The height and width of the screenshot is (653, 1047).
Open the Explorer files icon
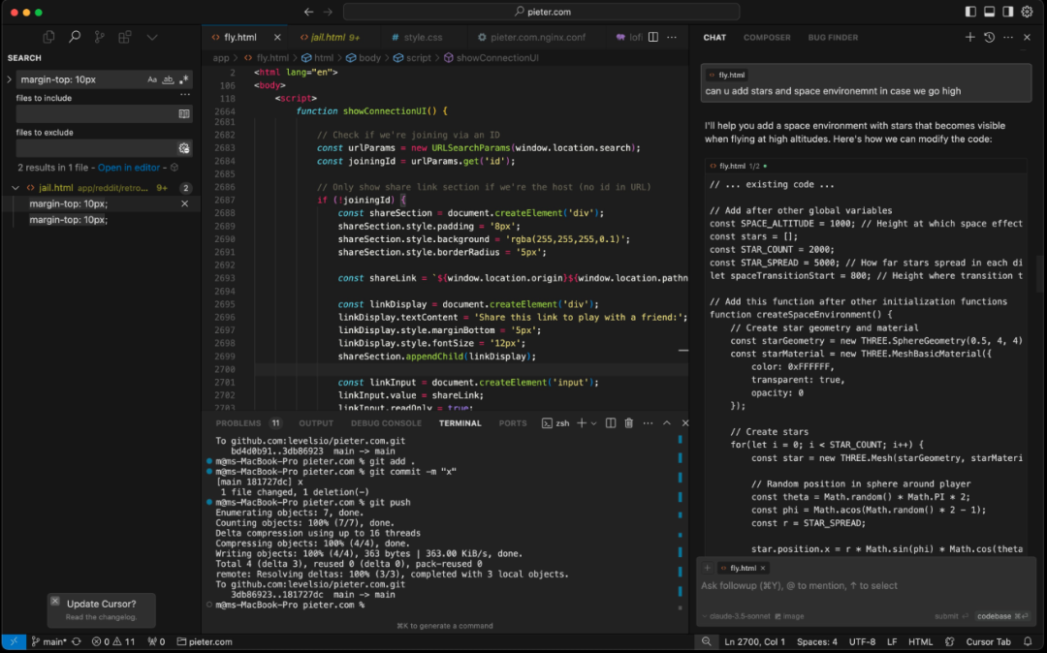coord(48,38)
